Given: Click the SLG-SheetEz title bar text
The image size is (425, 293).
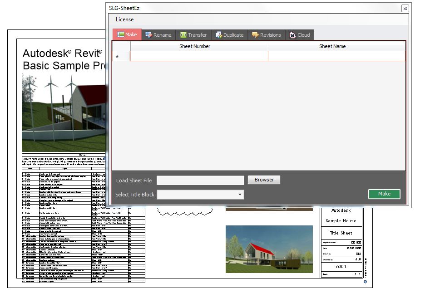Looking at the screenshot, I should (x=124, y=8).
